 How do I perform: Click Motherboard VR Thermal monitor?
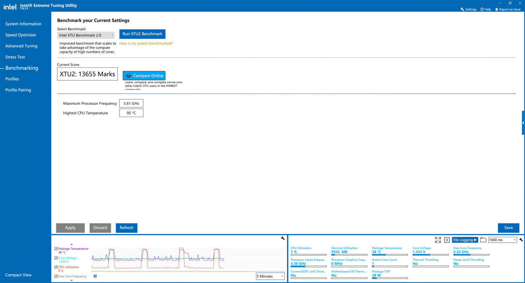click(x=349, y=275)
